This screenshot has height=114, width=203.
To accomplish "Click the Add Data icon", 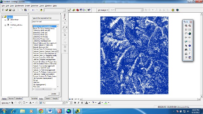I will pyautogui.click(x=41, y=10).
